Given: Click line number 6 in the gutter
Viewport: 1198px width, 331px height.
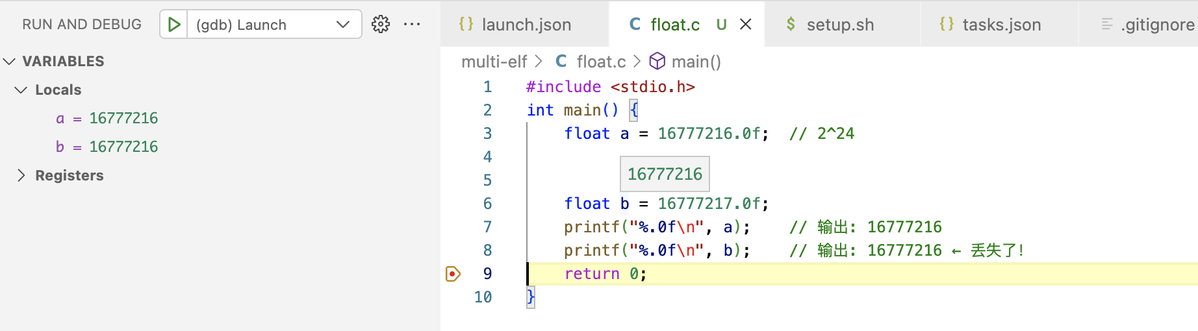Looking at the screenshot, I should [x=487, y=204].
